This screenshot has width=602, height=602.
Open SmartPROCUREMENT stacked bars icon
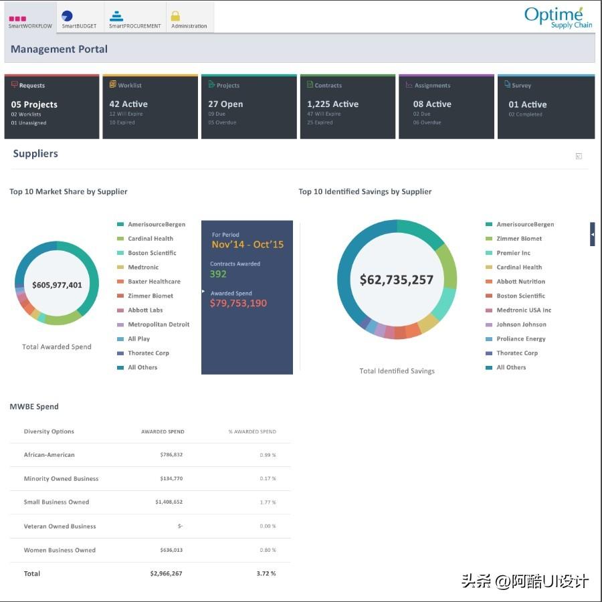tap(116, 16)
